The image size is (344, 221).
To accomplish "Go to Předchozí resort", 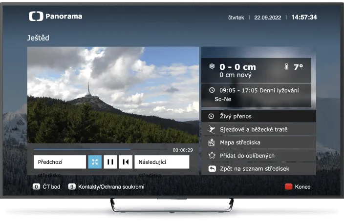I will click(60, 162).
